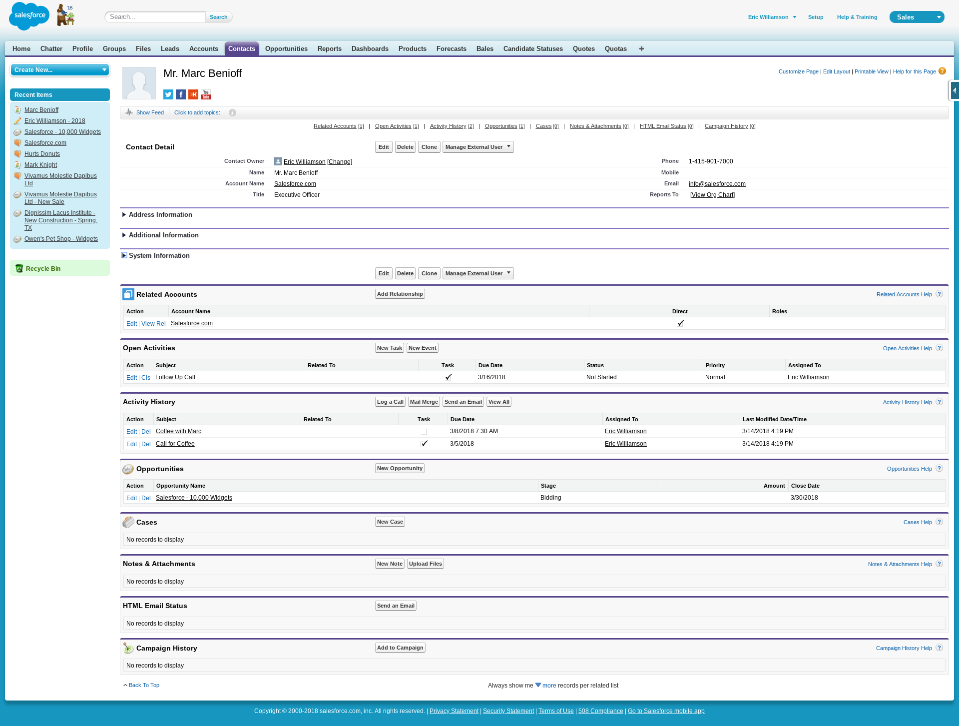Click the Search button
Image resolution: width=959 pixels, height=726 pixels.
tap(219, 17)
